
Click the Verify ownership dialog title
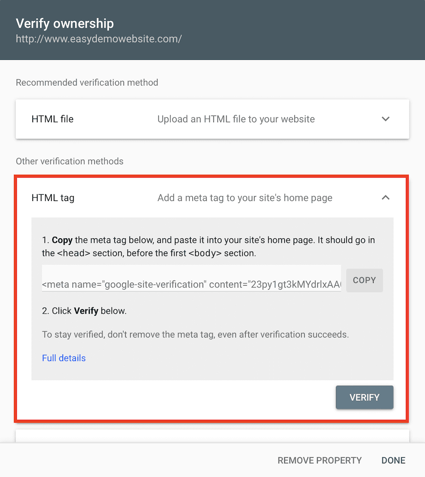pos(65,23)
